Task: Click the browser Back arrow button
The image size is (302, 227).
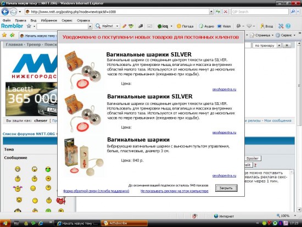Action: pyautogui.click(x=5, y=12)
